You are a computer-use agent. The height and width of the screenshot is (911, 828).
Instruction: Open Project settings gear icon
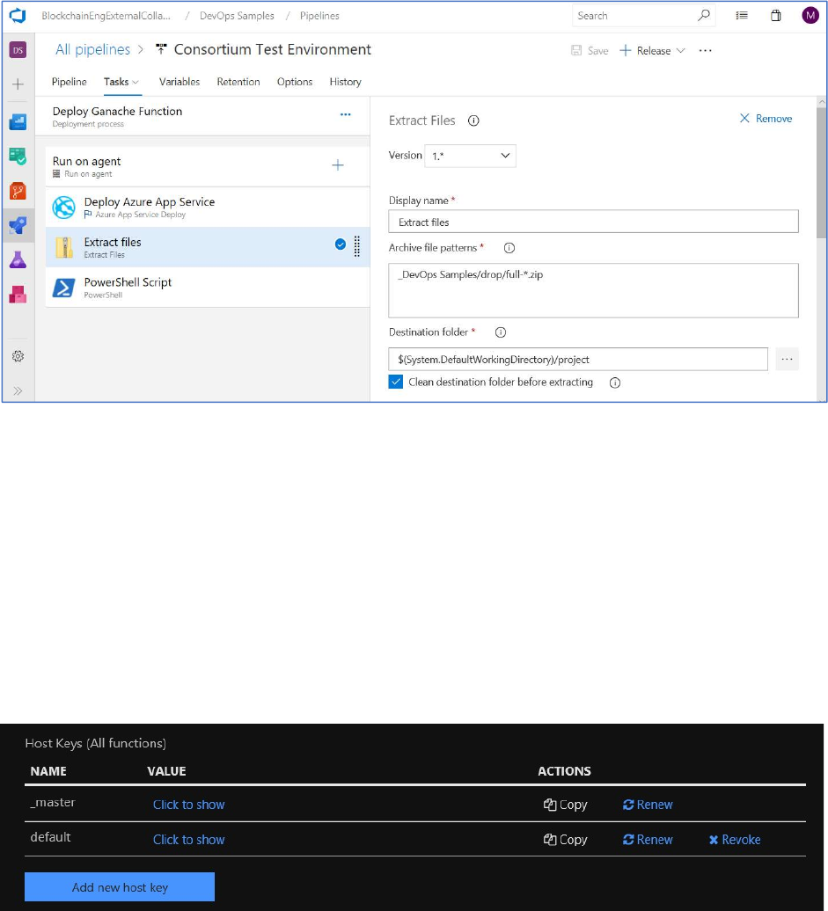(x=18, y=356)
